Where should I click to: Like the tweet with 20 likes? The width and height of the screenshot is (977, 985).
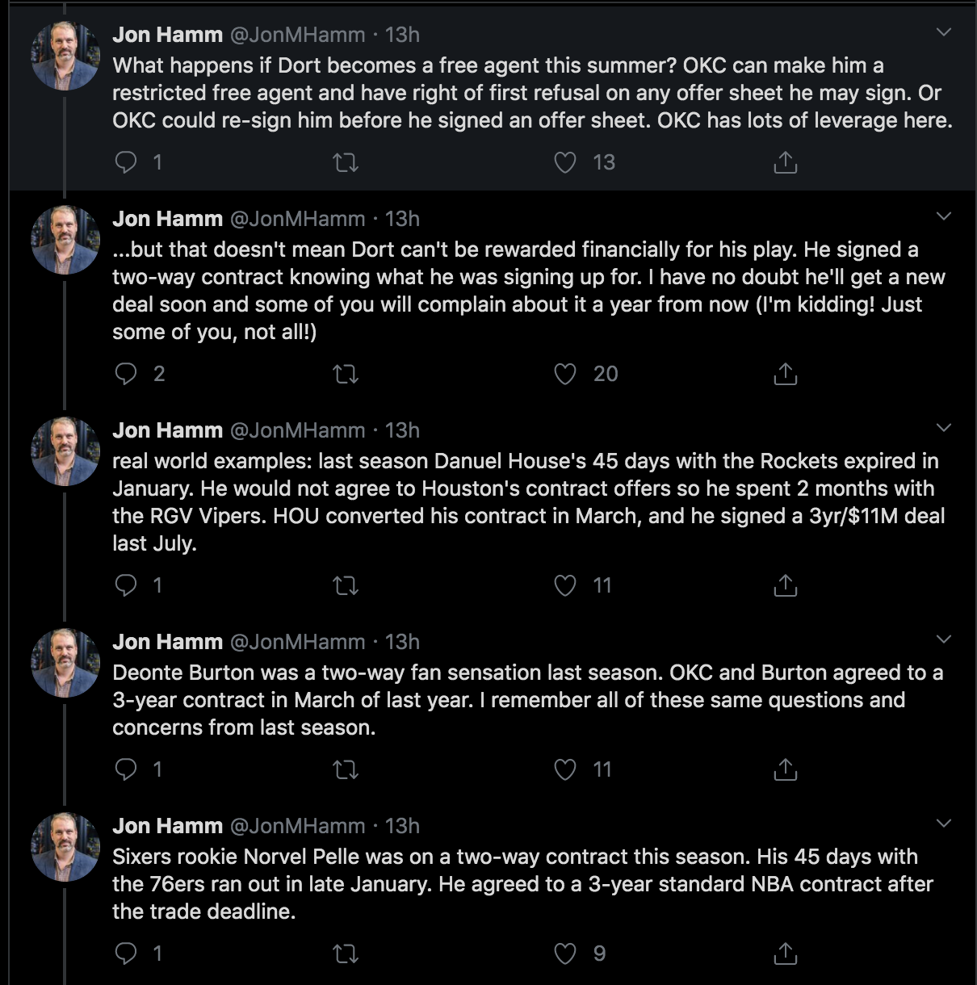565,374
